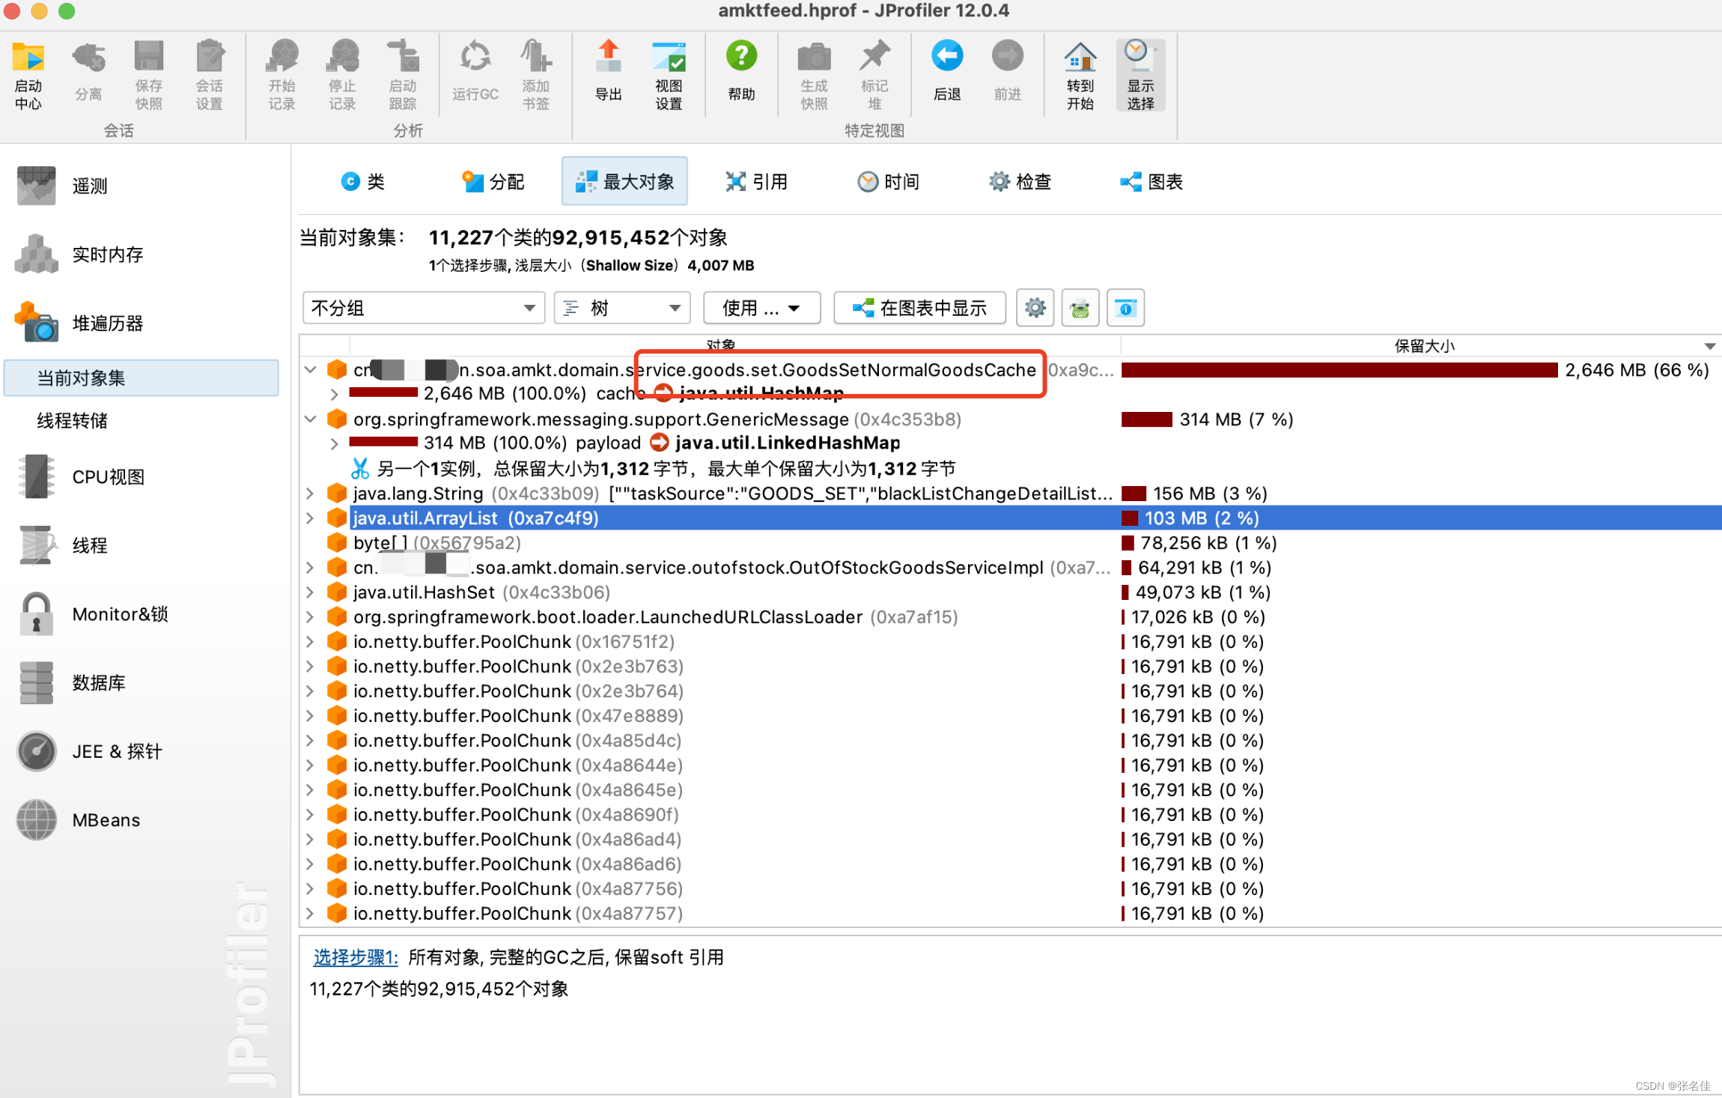Collapse the GenericMessage row
The height and width of the screenshot is (1098, 1722).
tap(311, 419)
